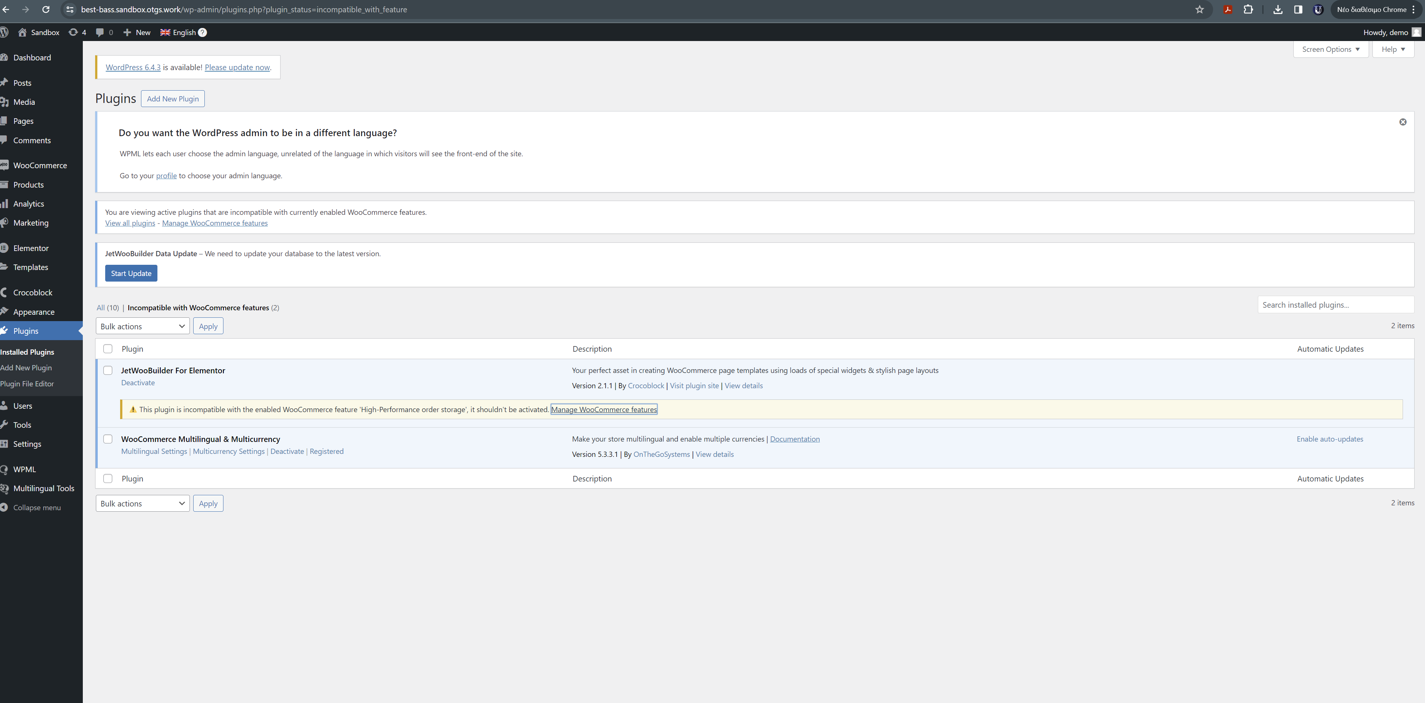Dismiss the WPML admin language notice
The image size is (1425, 703).
(1403, 122)
